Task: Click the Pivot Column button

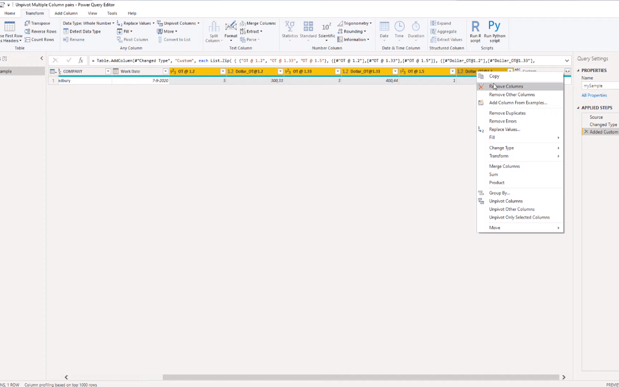Action: [133, 39]
